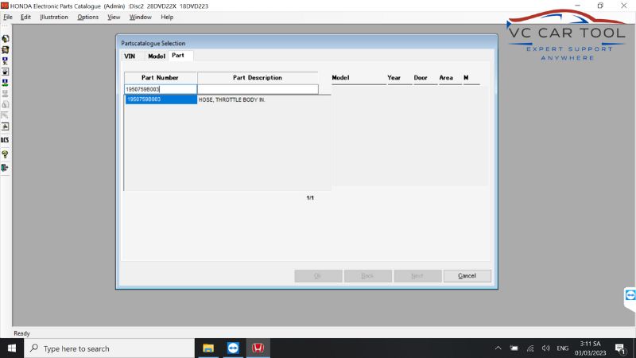636x358 pixels.
Task: Switch to the VIN tab
Action: click(130, 56)
